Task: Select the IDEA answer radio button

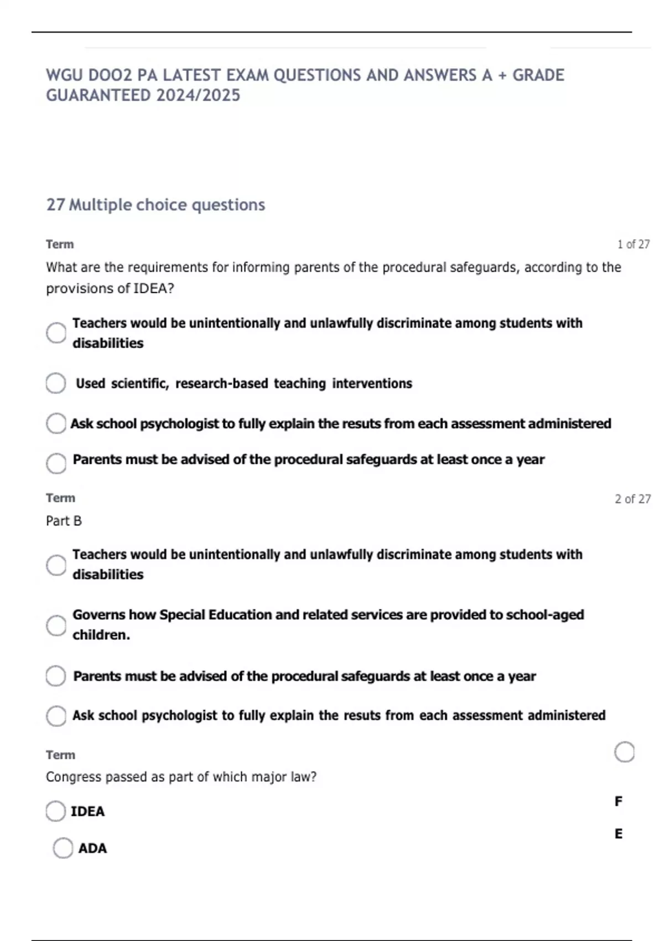Action: [56, 811]
